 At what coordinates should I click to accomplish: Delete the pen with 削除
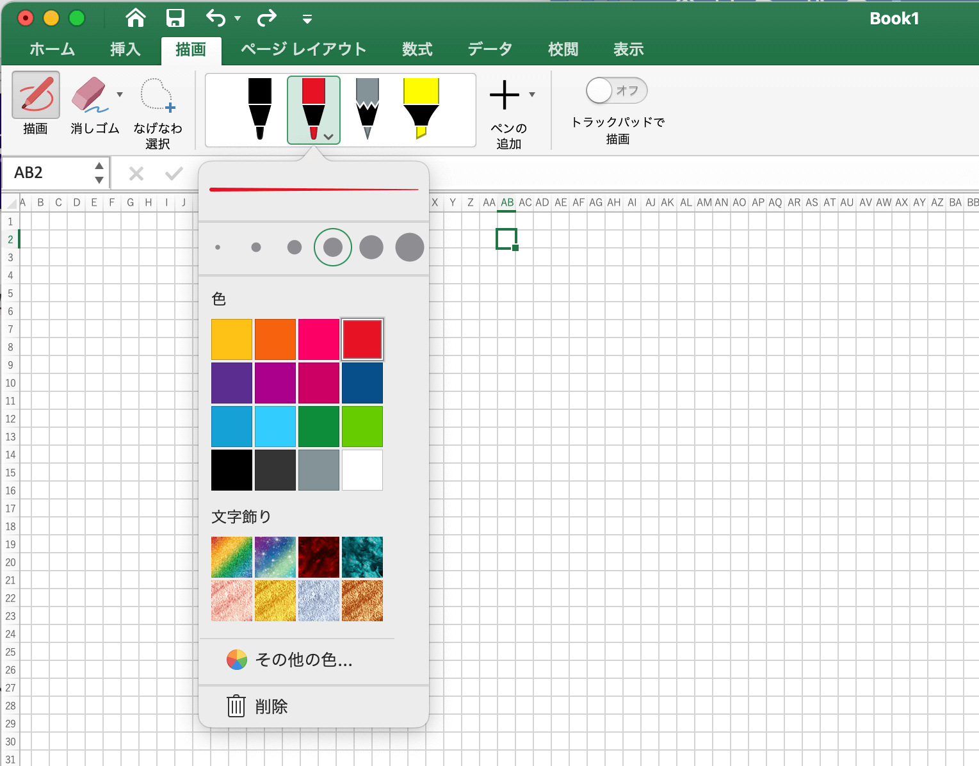(x=257, y=706)
